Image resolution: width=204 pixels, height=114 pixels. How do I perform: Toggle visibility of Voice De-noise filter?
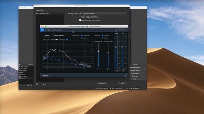pos(37,13)
